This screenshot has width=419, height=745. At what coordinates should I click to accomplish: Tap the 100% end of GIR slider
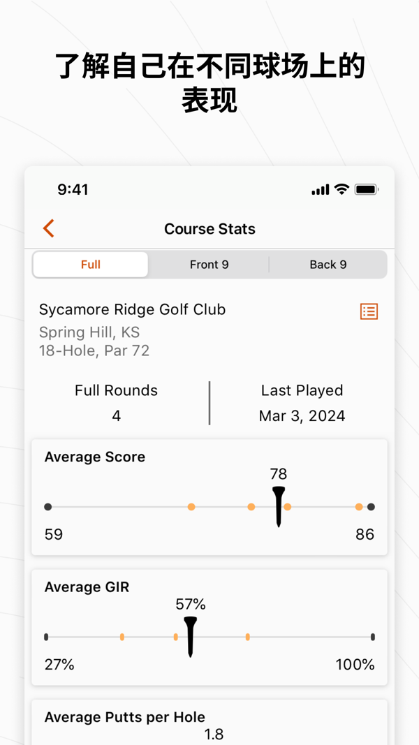373,637
